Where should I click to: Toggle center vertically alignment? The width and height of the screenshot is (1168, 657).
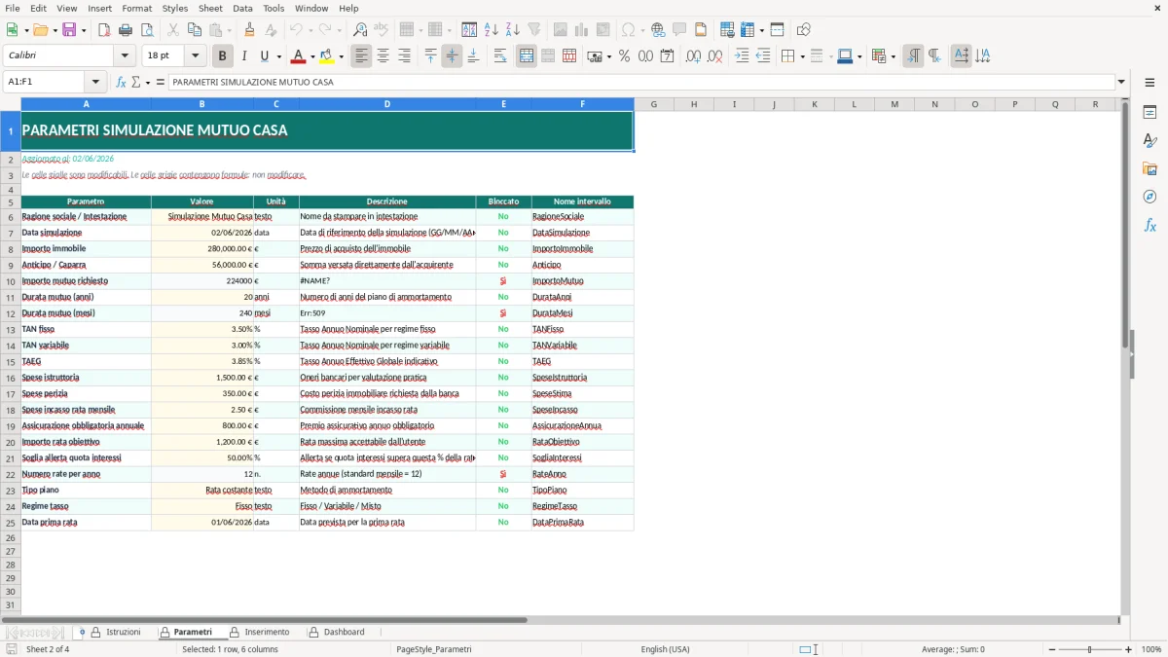click(452, 56)
